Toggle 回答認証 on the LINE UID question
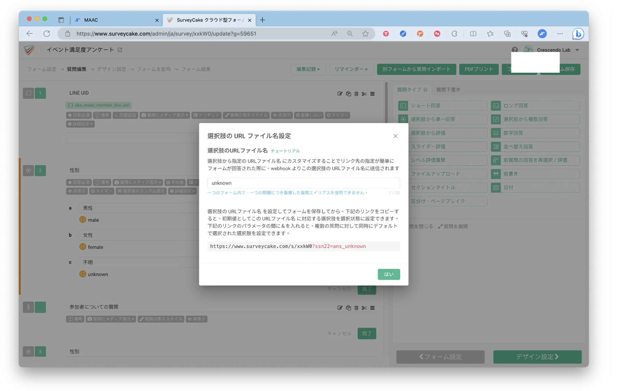The height and width of the screenshot is (391, 620). point(125,115)
